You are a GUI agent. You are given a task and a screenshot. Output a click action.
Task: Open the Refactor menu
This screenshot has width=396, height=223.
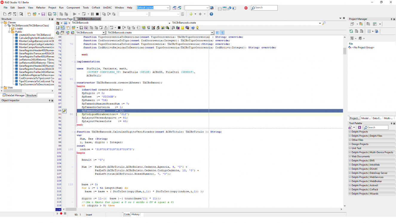[41, 7]
